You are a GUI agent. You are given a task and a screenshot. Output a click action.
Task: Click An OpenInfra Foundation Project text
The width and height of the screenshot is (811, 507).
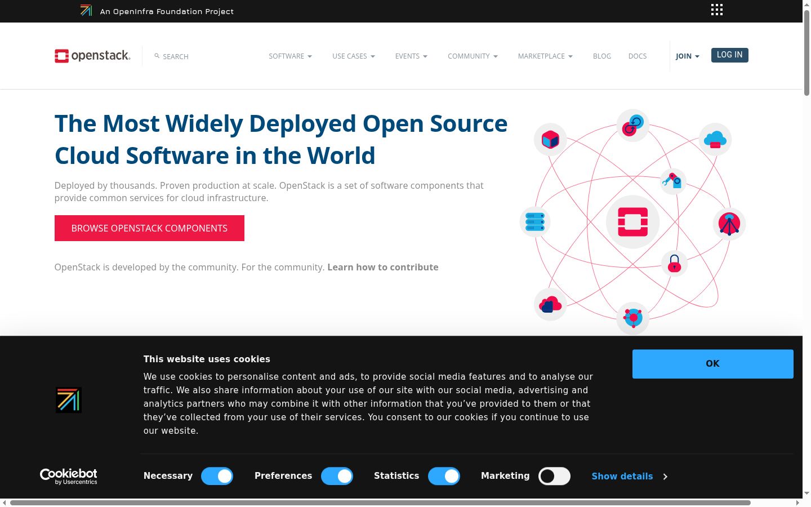click(x=167, y=11)
